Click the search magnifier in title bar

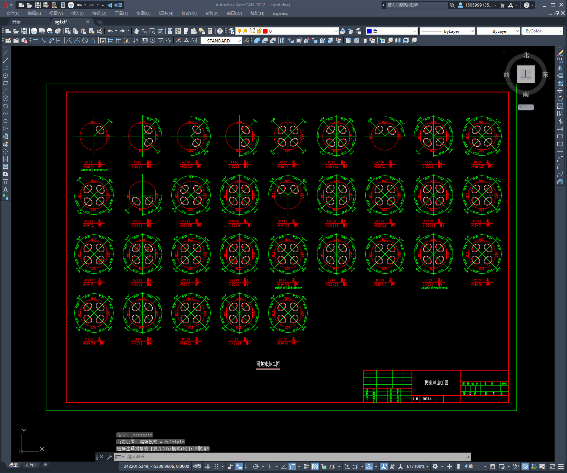tap(452, 5)
